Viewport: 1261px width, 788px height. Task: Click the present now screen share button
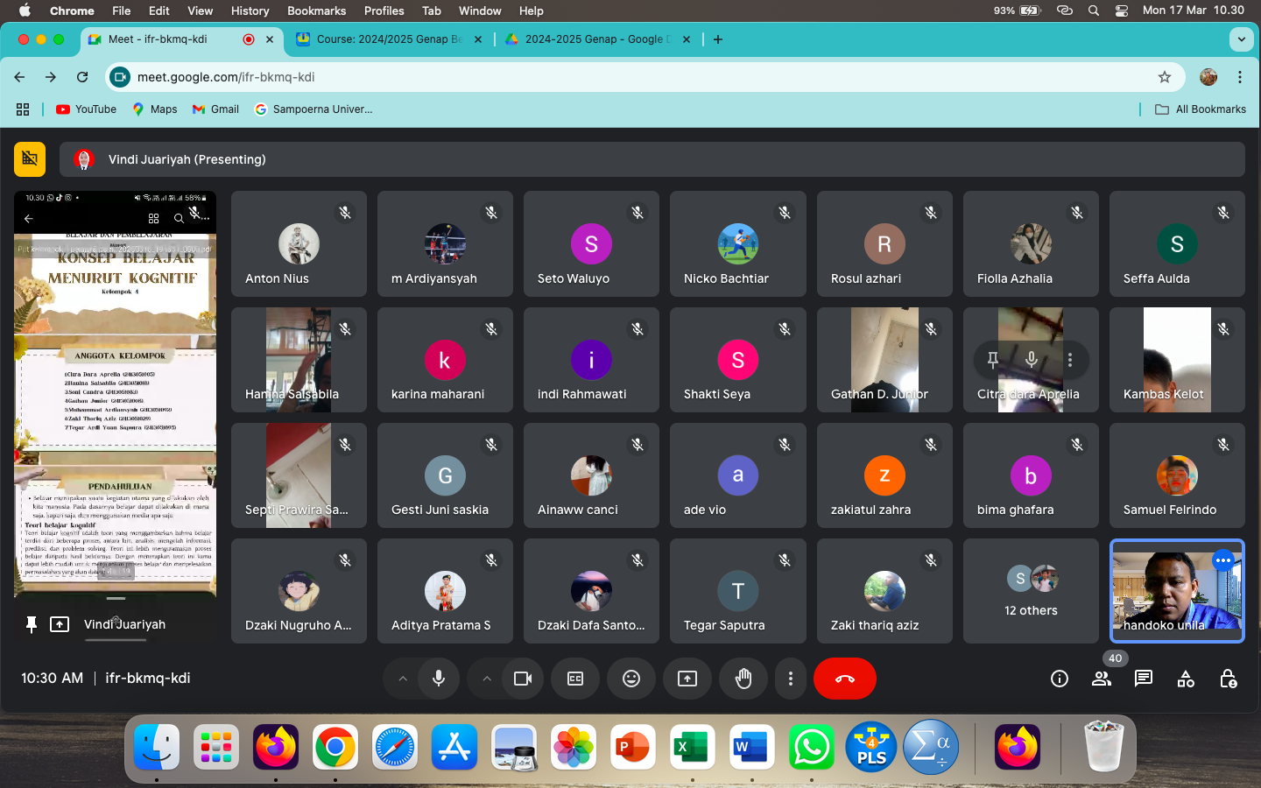[x=687, y=679]
